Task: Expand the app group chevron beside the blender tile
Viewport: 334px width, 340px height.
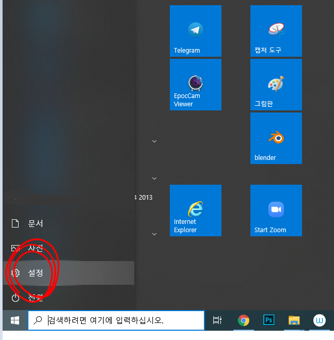Action: [154, 141]
